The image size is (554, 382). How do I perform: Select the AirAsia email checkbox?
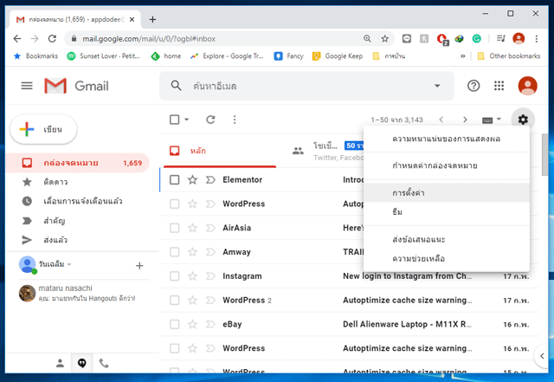click(x=175, y=228)
